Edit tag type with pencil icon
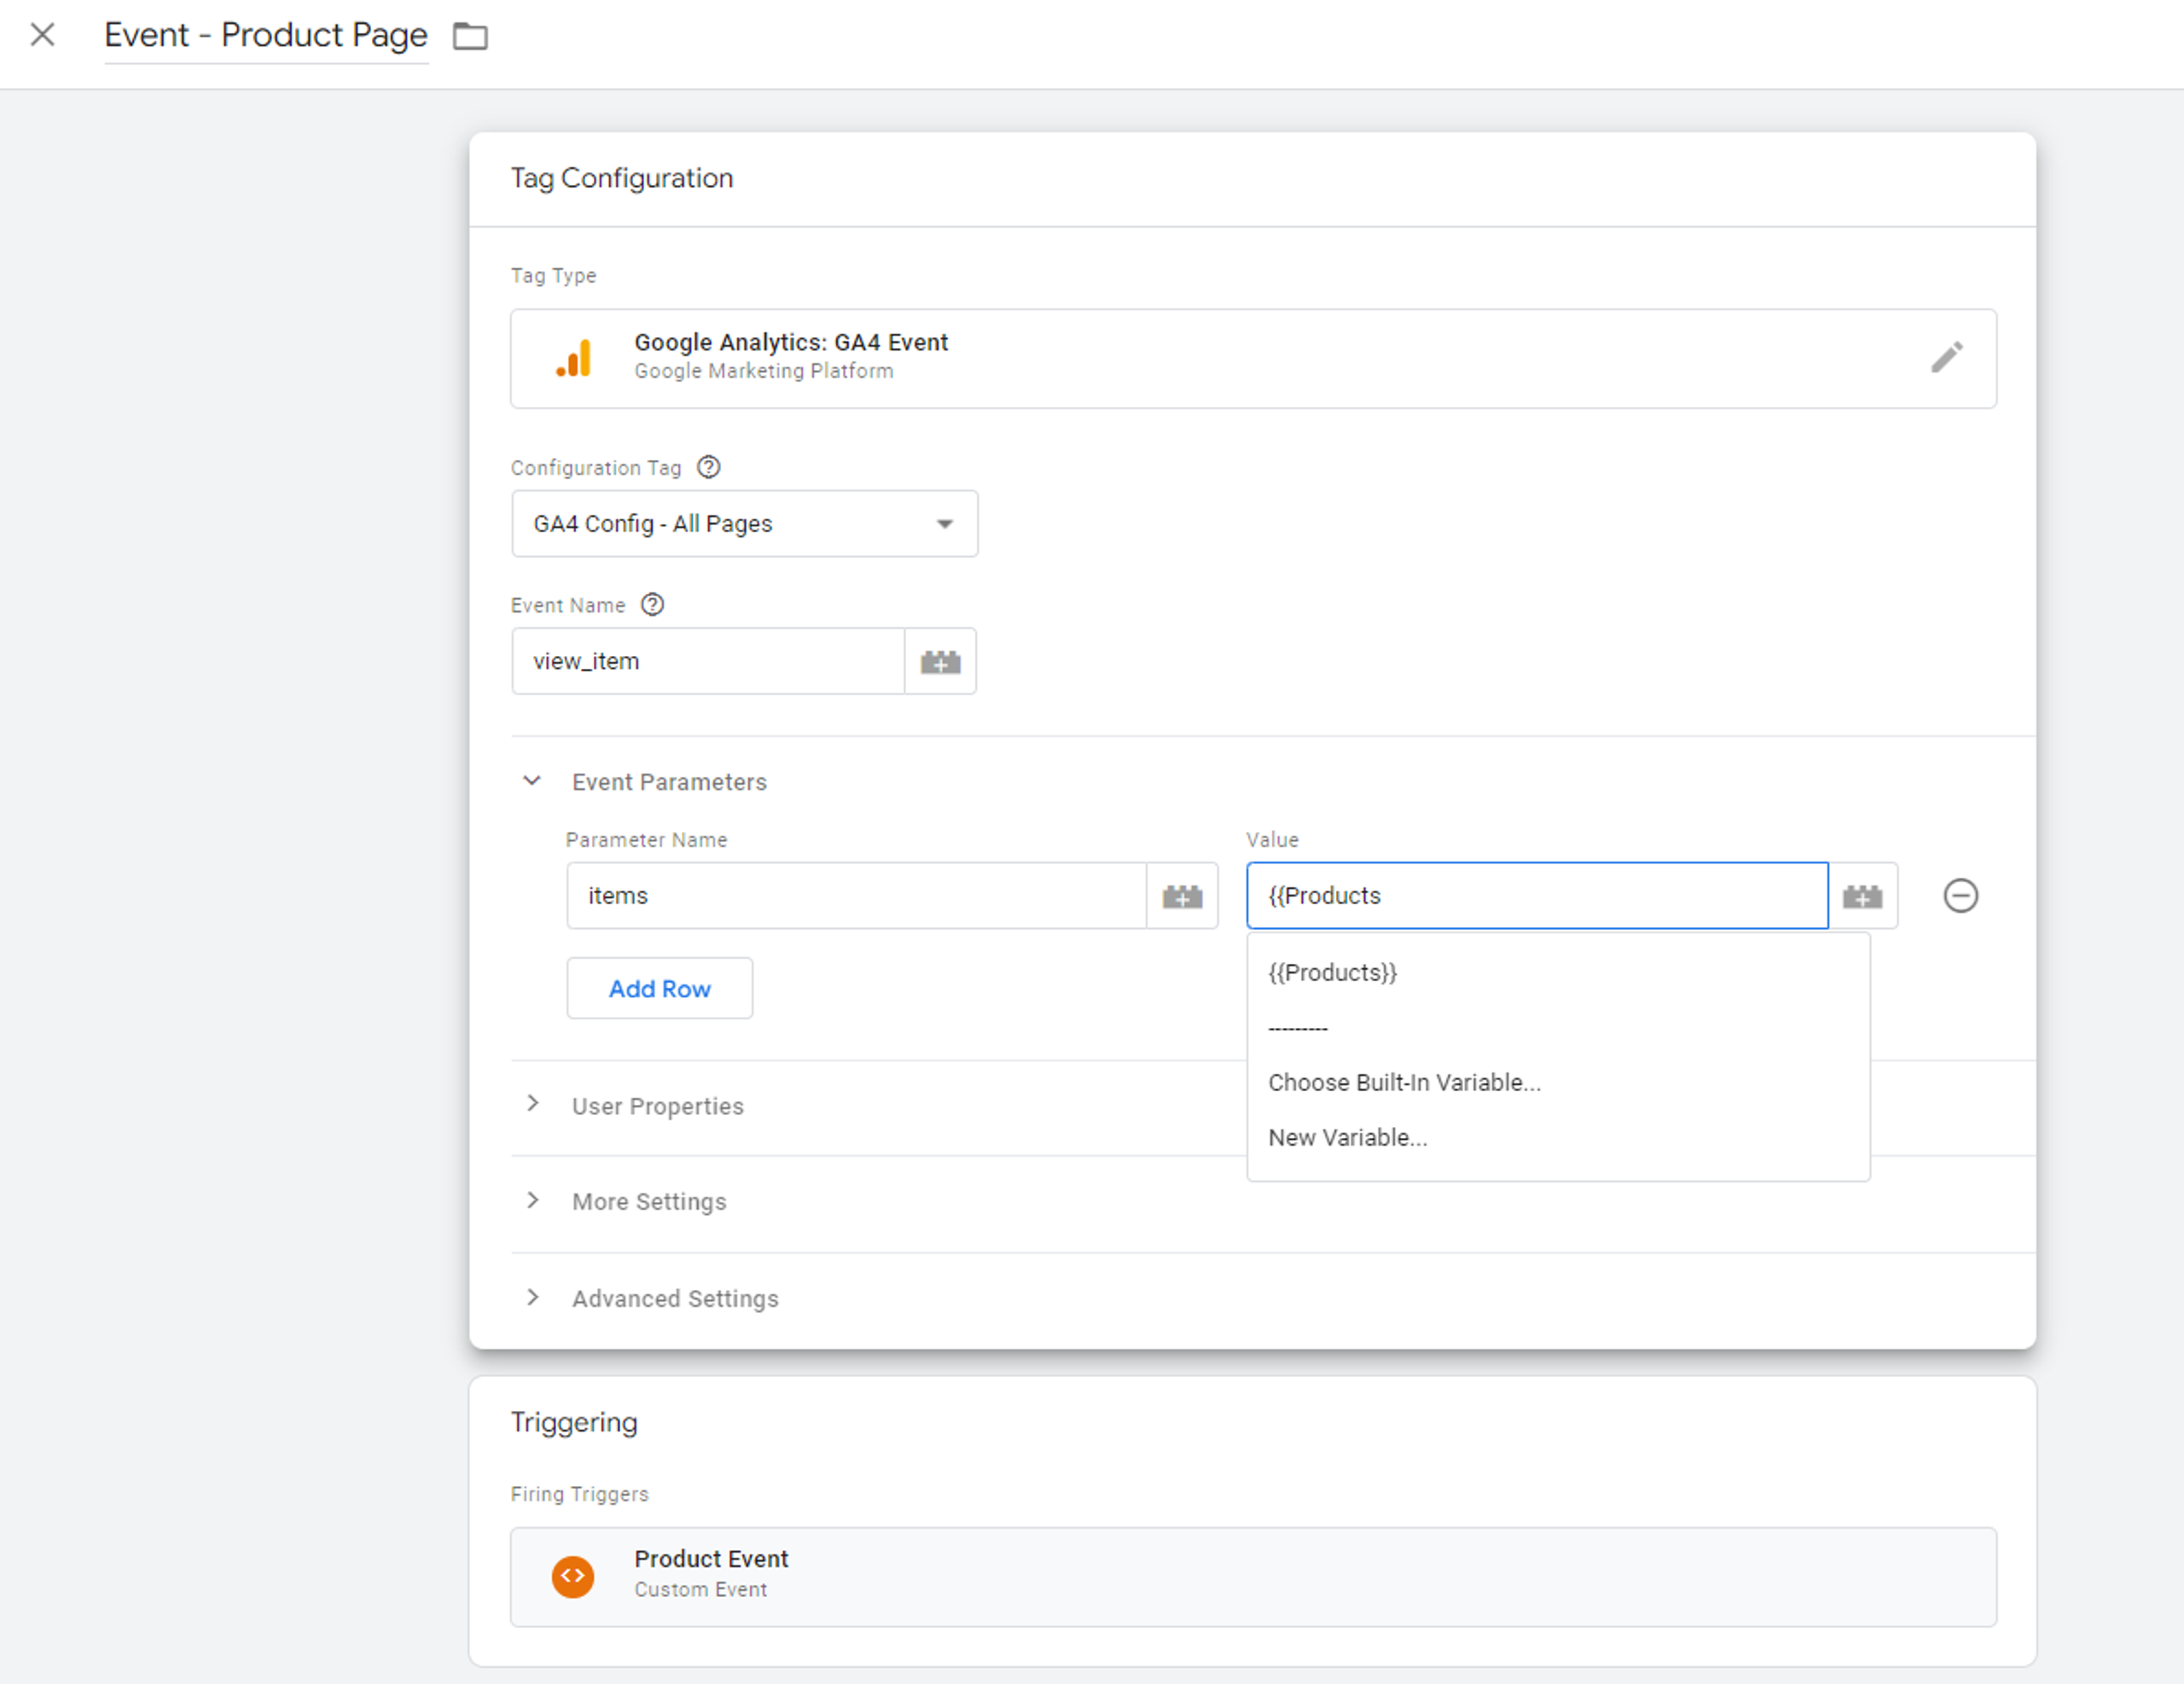The width and height of the screenshot is (2184, 1684). pos(1945,357)
